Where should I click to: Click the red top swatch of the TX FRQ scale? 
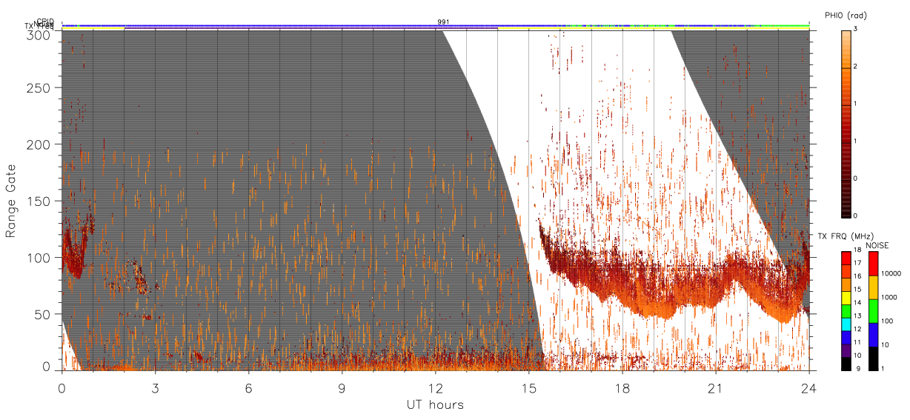tap(846, 258)
